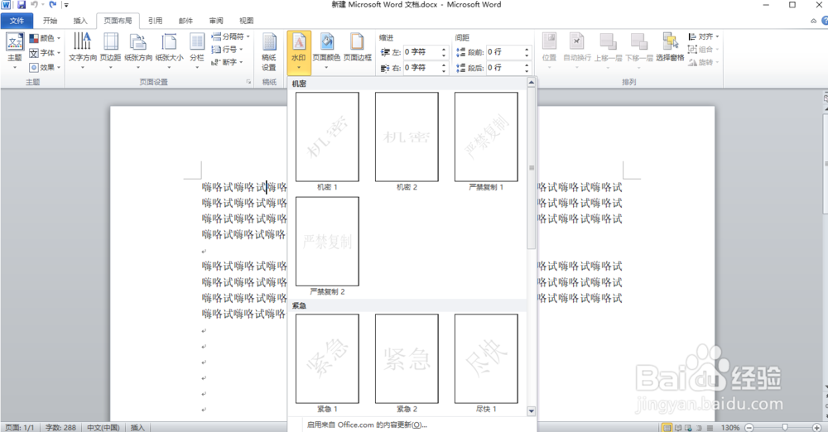Click the 段后 spacing after field
Screen dimensions: 828x432
coord(504,68)
